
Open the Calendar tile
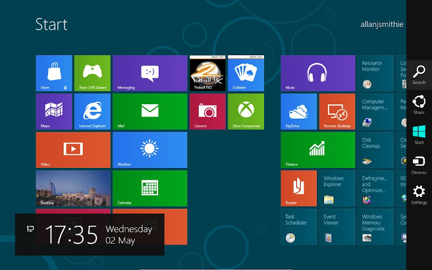click(150, 188)
